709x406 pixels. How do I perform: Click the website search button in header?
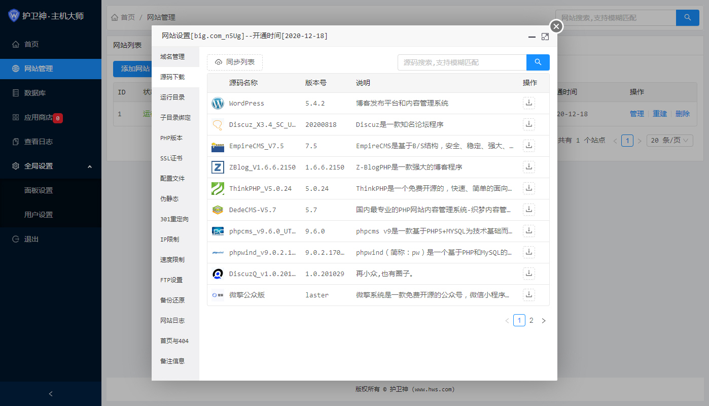688,17
